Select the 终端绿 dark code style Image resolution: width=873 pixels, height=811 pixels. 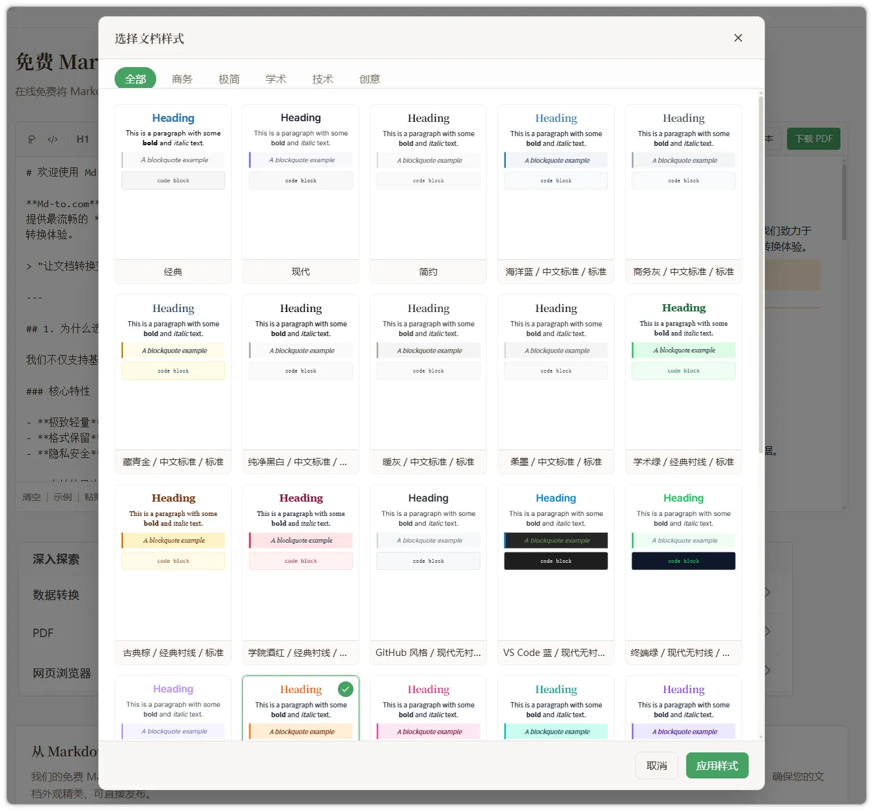click(684, 574)
